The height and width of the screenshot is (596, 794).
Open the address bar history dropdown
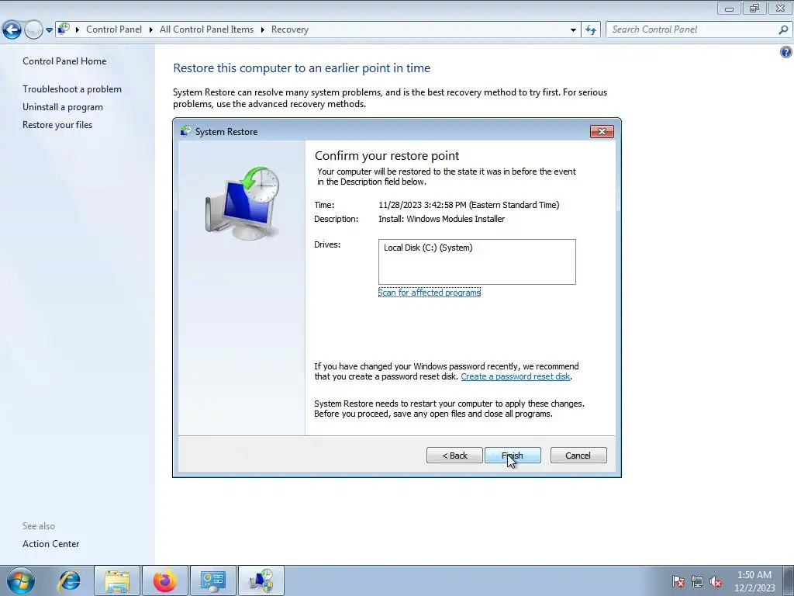573,30
